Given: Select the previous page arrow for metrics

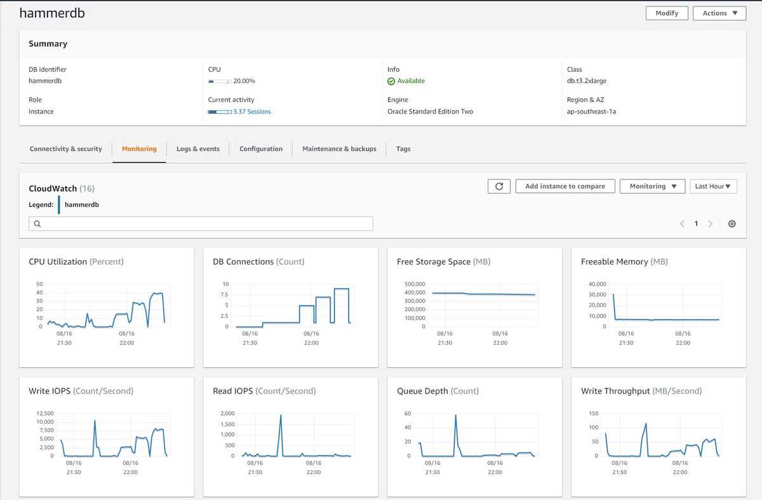Looking at the screenshot, I should coord(682,223).
